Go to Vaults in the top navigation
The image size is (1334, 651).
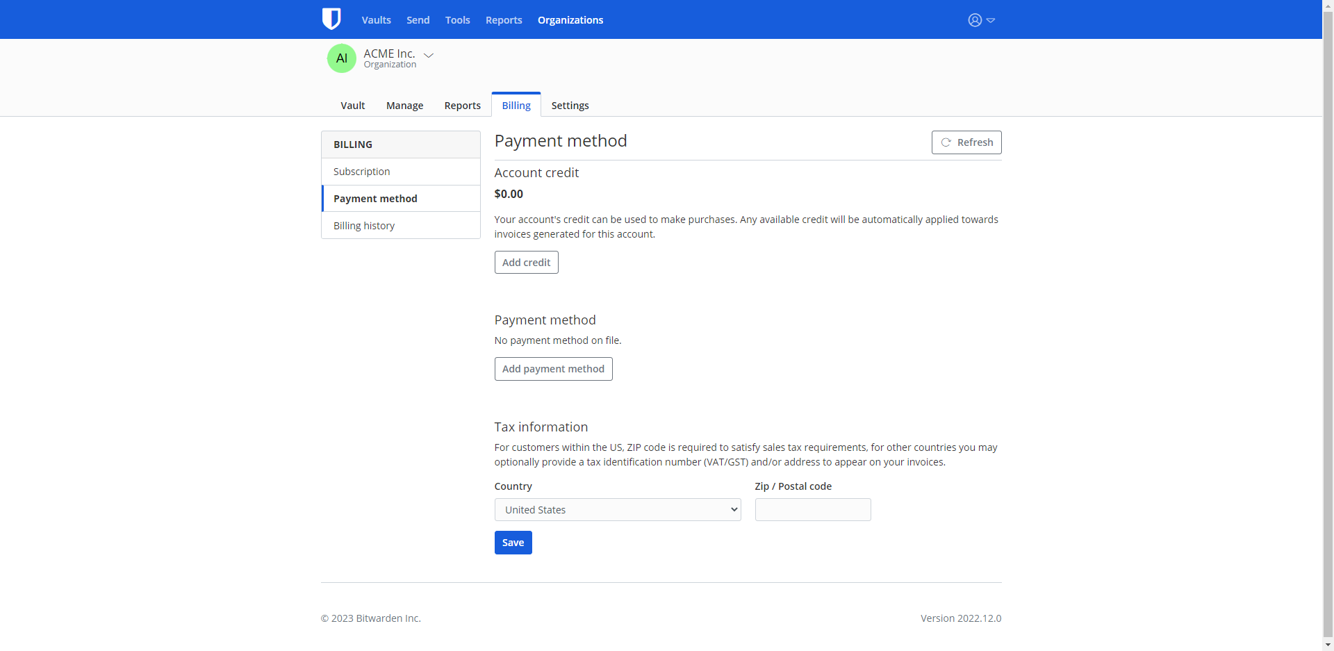pos(377,20)
